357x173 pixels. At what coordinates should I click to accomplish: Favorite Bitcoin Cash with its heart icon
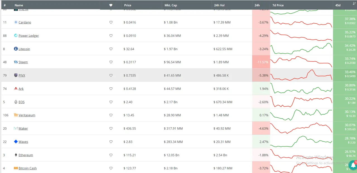pyautogui.click(x=111, y=168)
